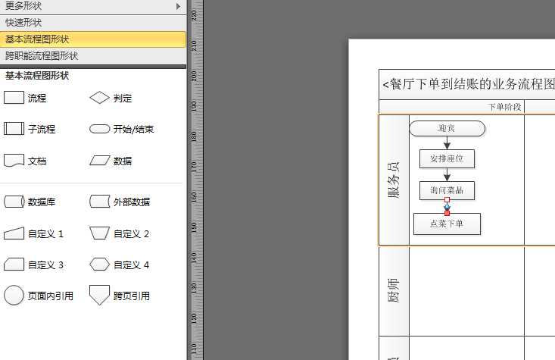Open the 更多形状 menu entry

click(x=93, y=6)
